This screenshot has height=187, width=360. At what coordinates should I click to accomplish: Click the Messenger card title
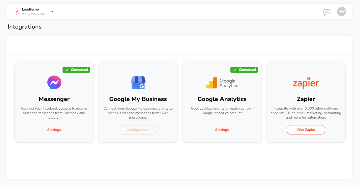[x=54, y=99]
